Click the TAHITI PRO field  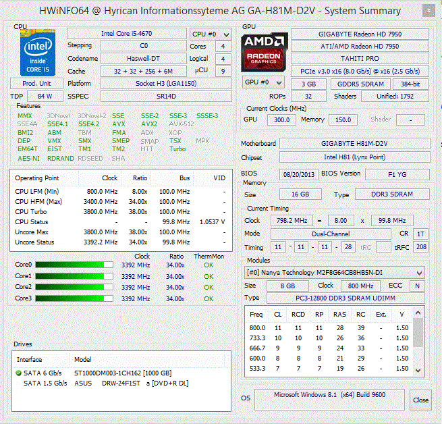click(360, 59)
